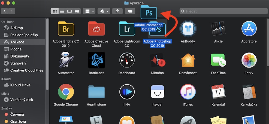Select Aplikace in sidebar
This screenshot has height=124, width=269.
coord(23,42)
